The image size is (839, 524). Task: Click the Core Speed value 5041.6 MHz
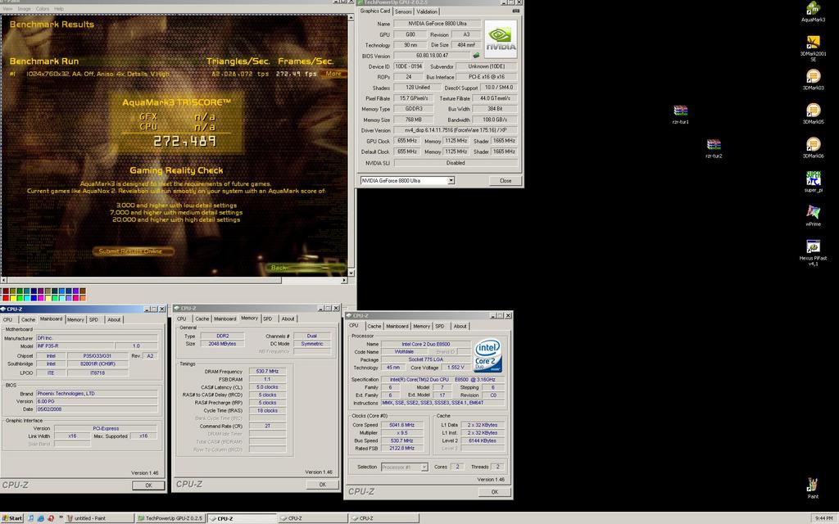point(401,425)
